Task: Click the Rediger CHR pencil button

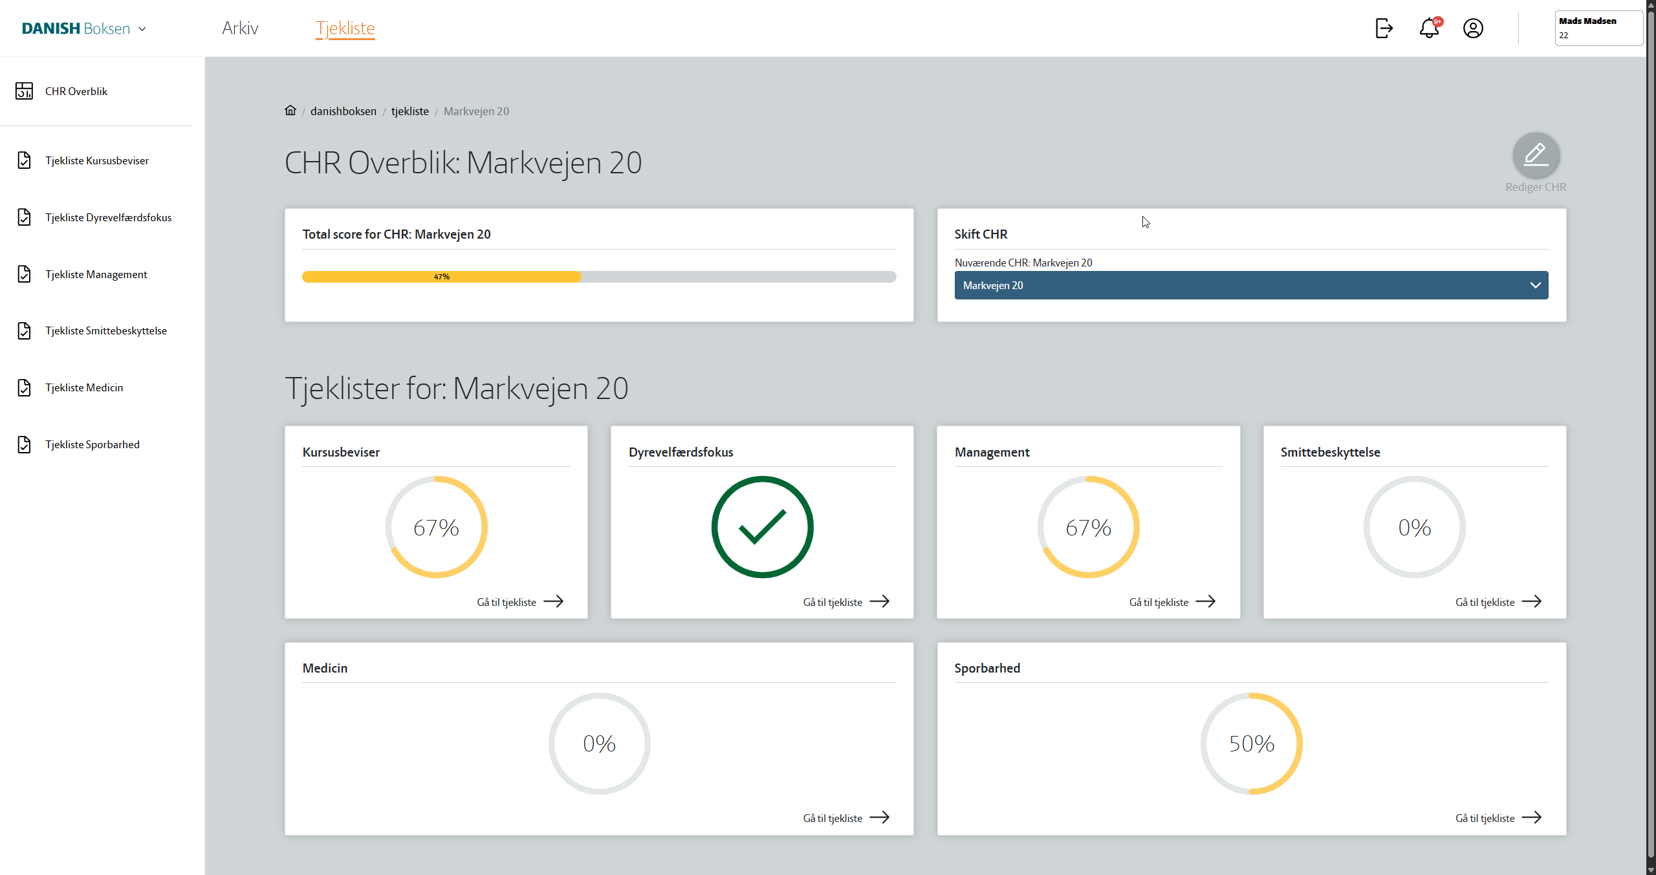Action: click(x=1536, y=155)
